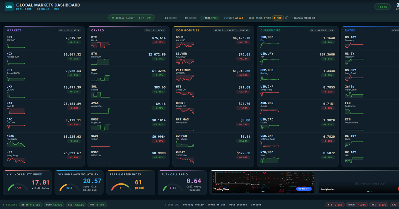Image resolution: width=399 pixels, height=209 pixels.
Task: Open the SPX S&P 500 sparkline chart
Action: pos(16,45)
